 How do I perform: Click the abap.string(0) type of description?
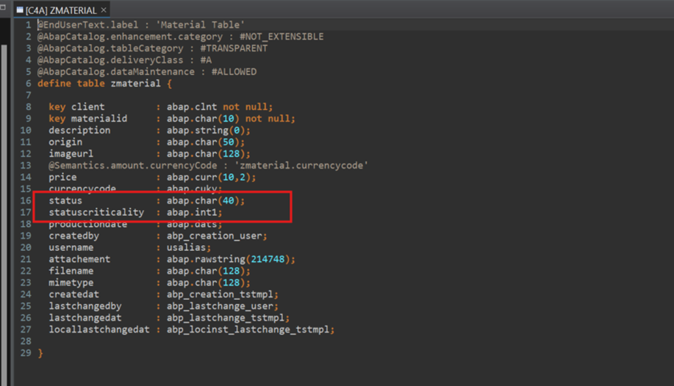click(207, 131)
